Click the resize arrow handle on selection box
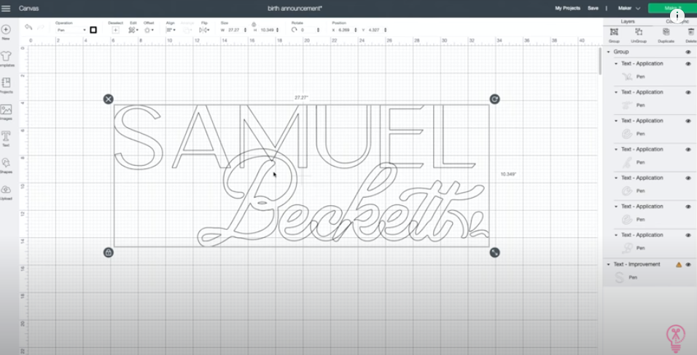 494,252
